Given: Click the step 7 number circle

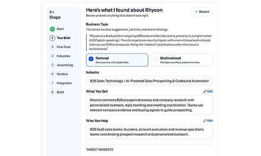Looking at the screenshot, I should (x=52, y=83).
